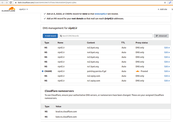Select ns2.byet.org content cell

click(x=93, y=62)
